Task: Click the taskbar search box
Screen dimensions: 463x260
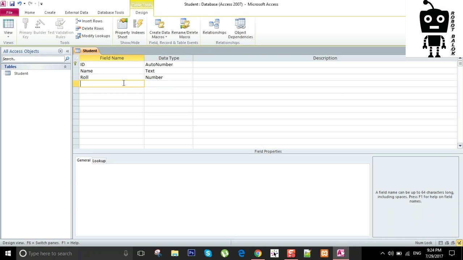Action: coord(75,253)
